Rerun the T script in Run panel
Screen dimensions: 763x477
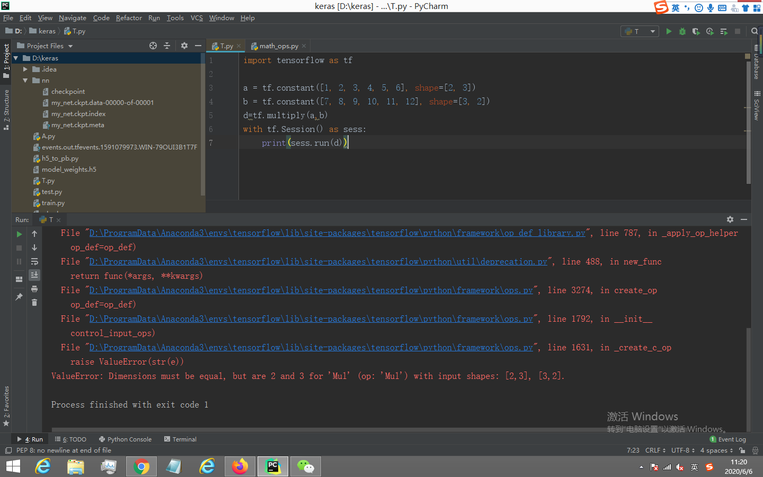(x=19, y=234)
